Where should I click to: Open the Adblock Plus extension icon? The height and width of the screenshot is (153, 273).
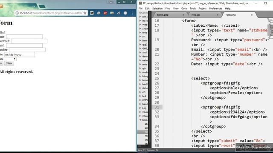click(x=105, y=13)
